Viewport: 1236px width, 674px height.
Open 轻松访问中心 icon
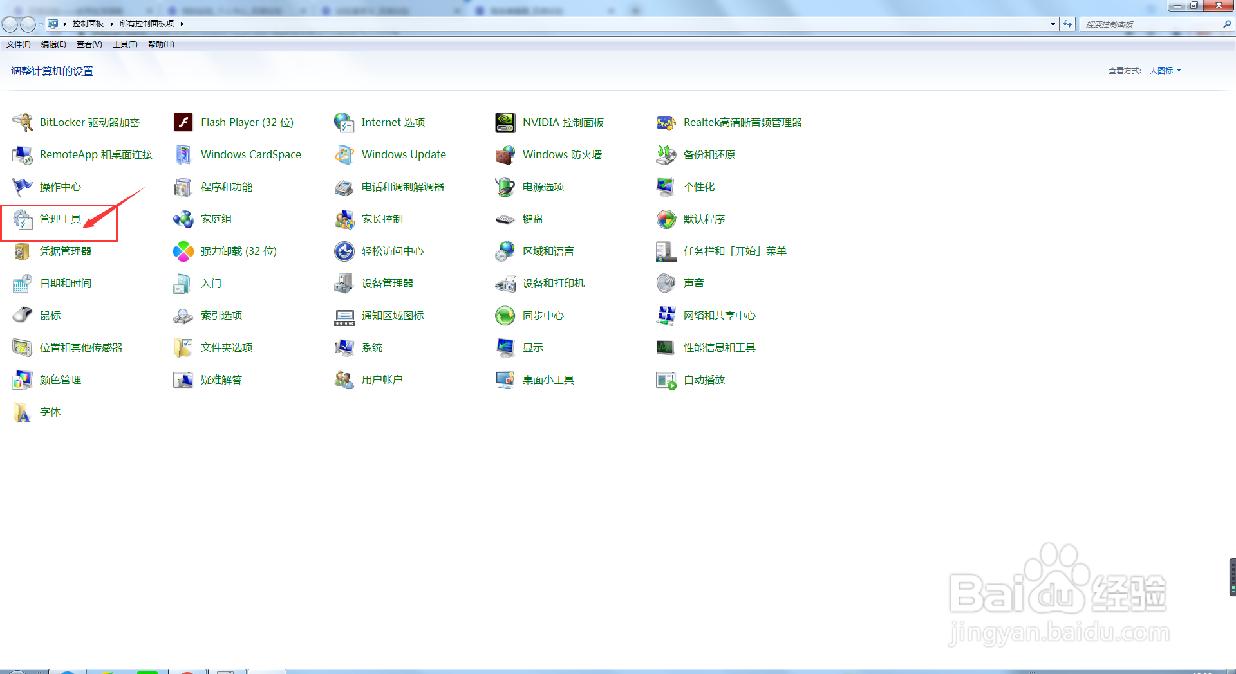point(344,251)
